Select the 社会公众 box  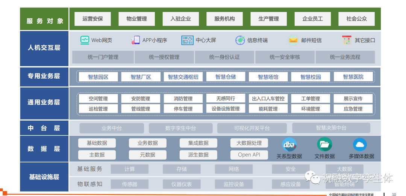356,19
